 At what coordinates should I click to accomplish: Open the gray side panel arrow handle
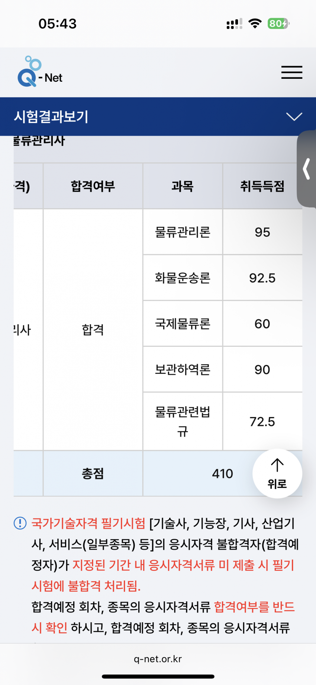coord(306,169)
